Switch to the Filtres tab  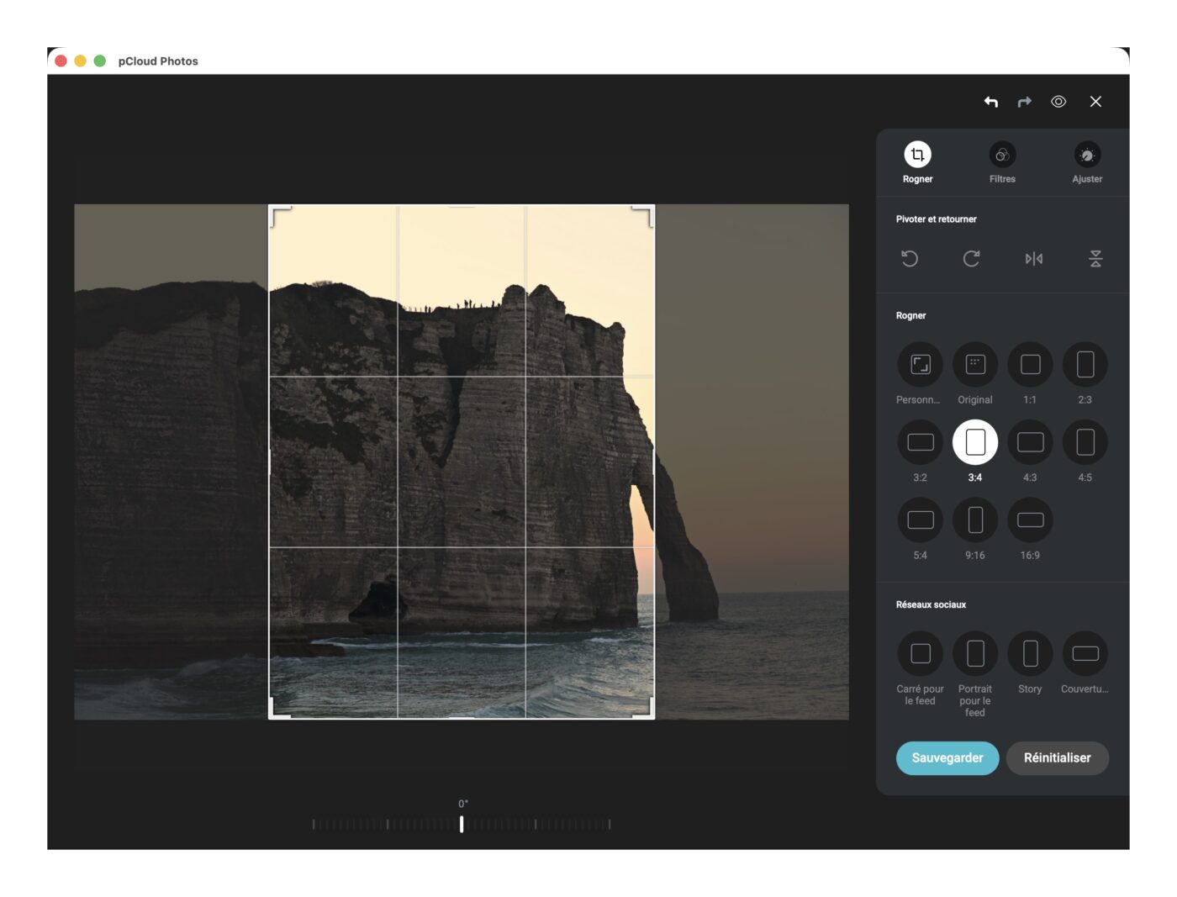tap(1002, 156)
